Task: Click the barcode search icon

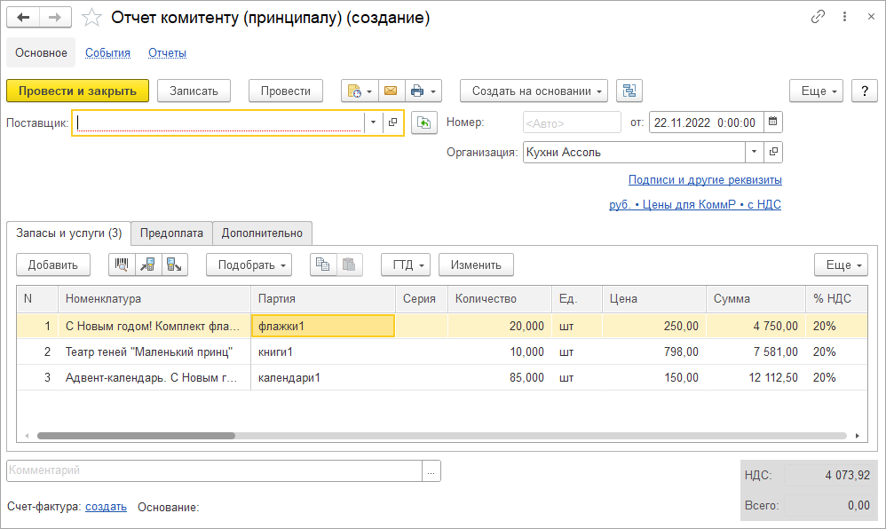Action: (x=121, y=264)
